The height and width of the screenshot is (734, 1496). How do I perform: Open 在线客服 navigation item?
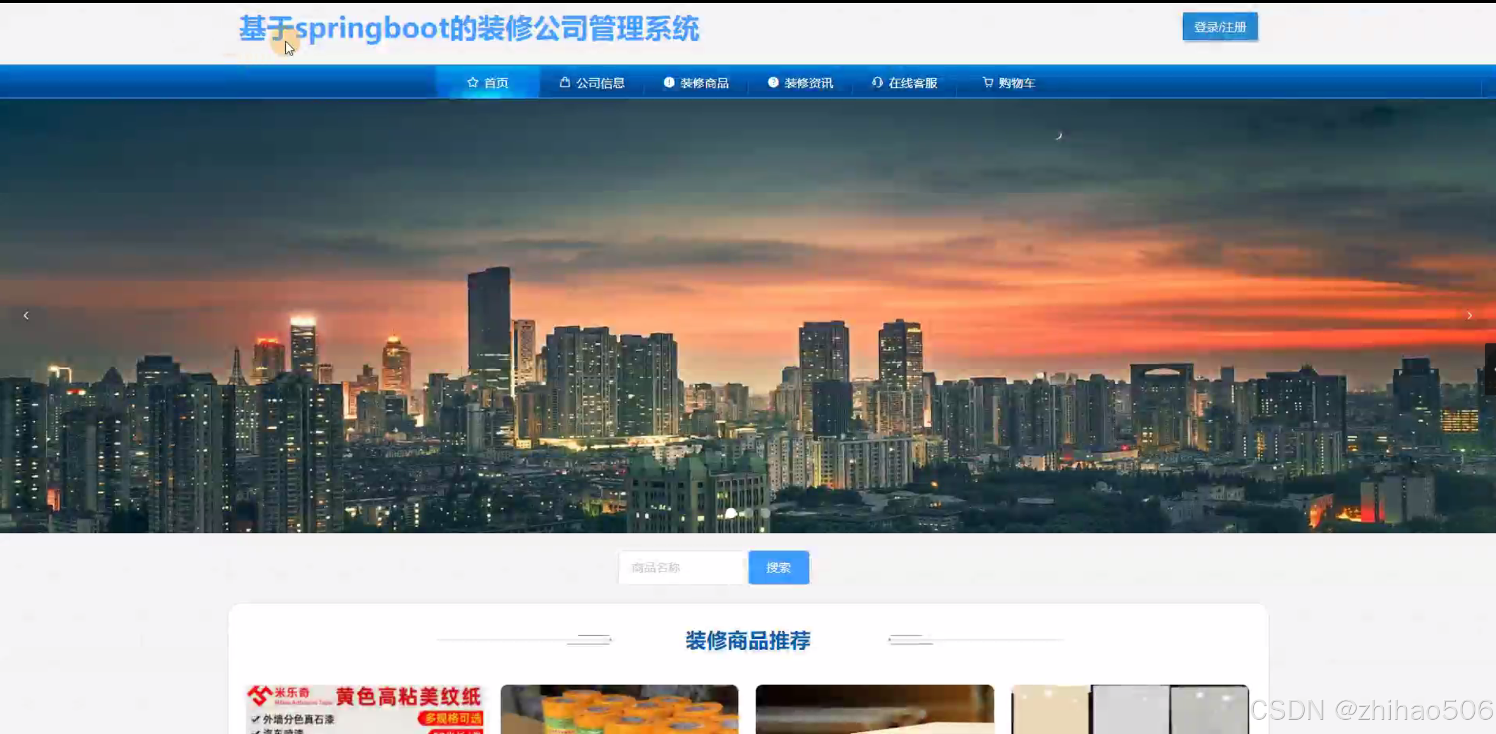912,83
